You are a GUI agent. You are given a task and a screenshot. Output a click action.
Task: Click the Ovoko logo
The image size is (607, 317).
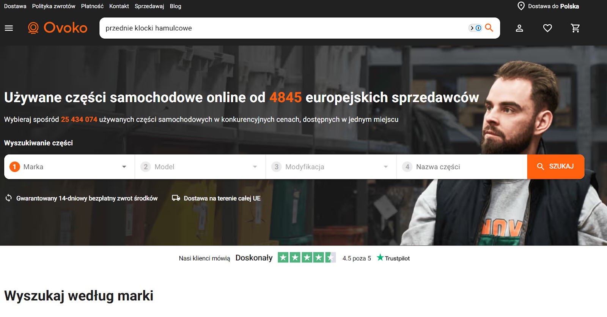click(58, 28)
